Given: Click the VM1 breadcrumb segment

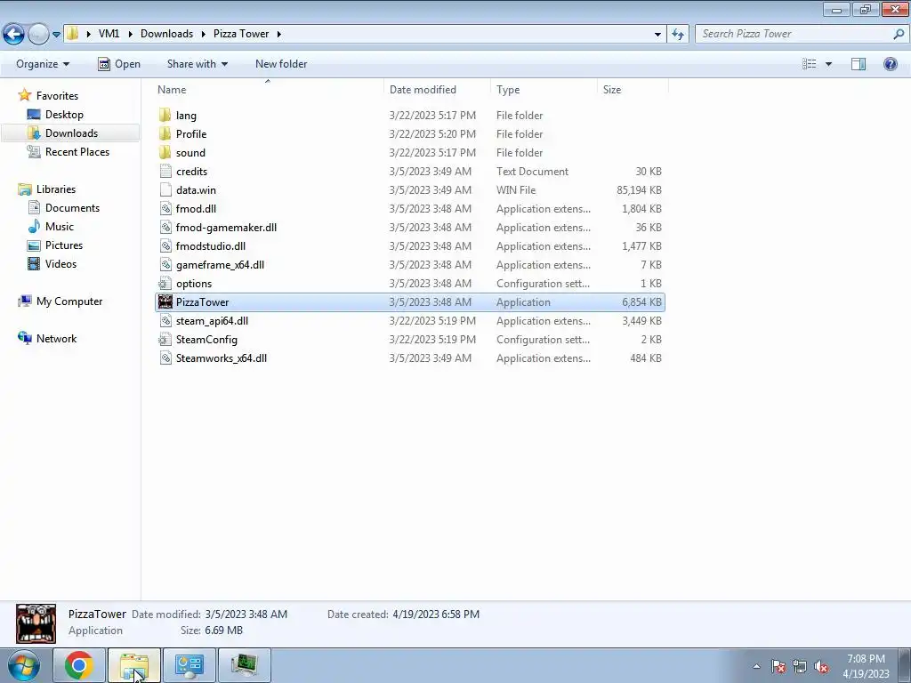Looking at the screenshot, I should [109, 34].
